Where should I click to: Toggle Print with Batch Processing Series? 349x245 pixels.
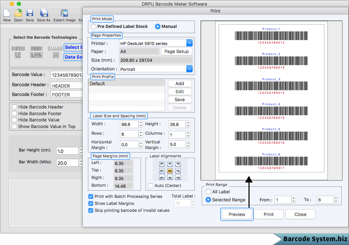point(91,196)
